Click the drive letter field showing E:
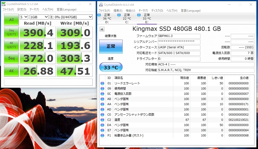Screen dimensions: 258x149 coord(179,59)
